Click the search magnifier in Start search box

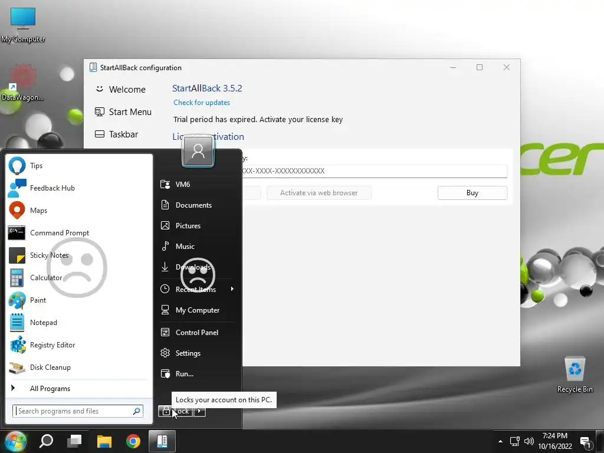pos(136,411)
